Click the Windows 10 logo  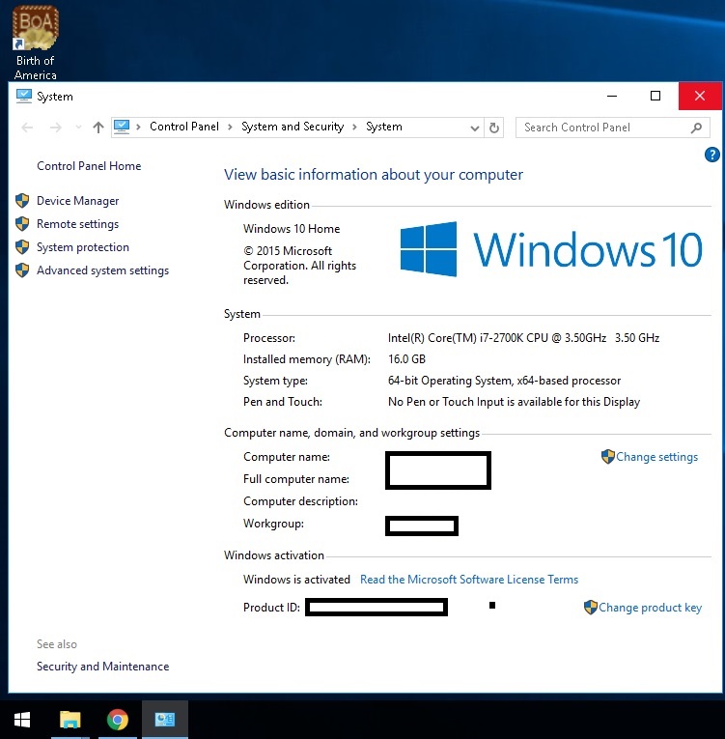(551, 249)
